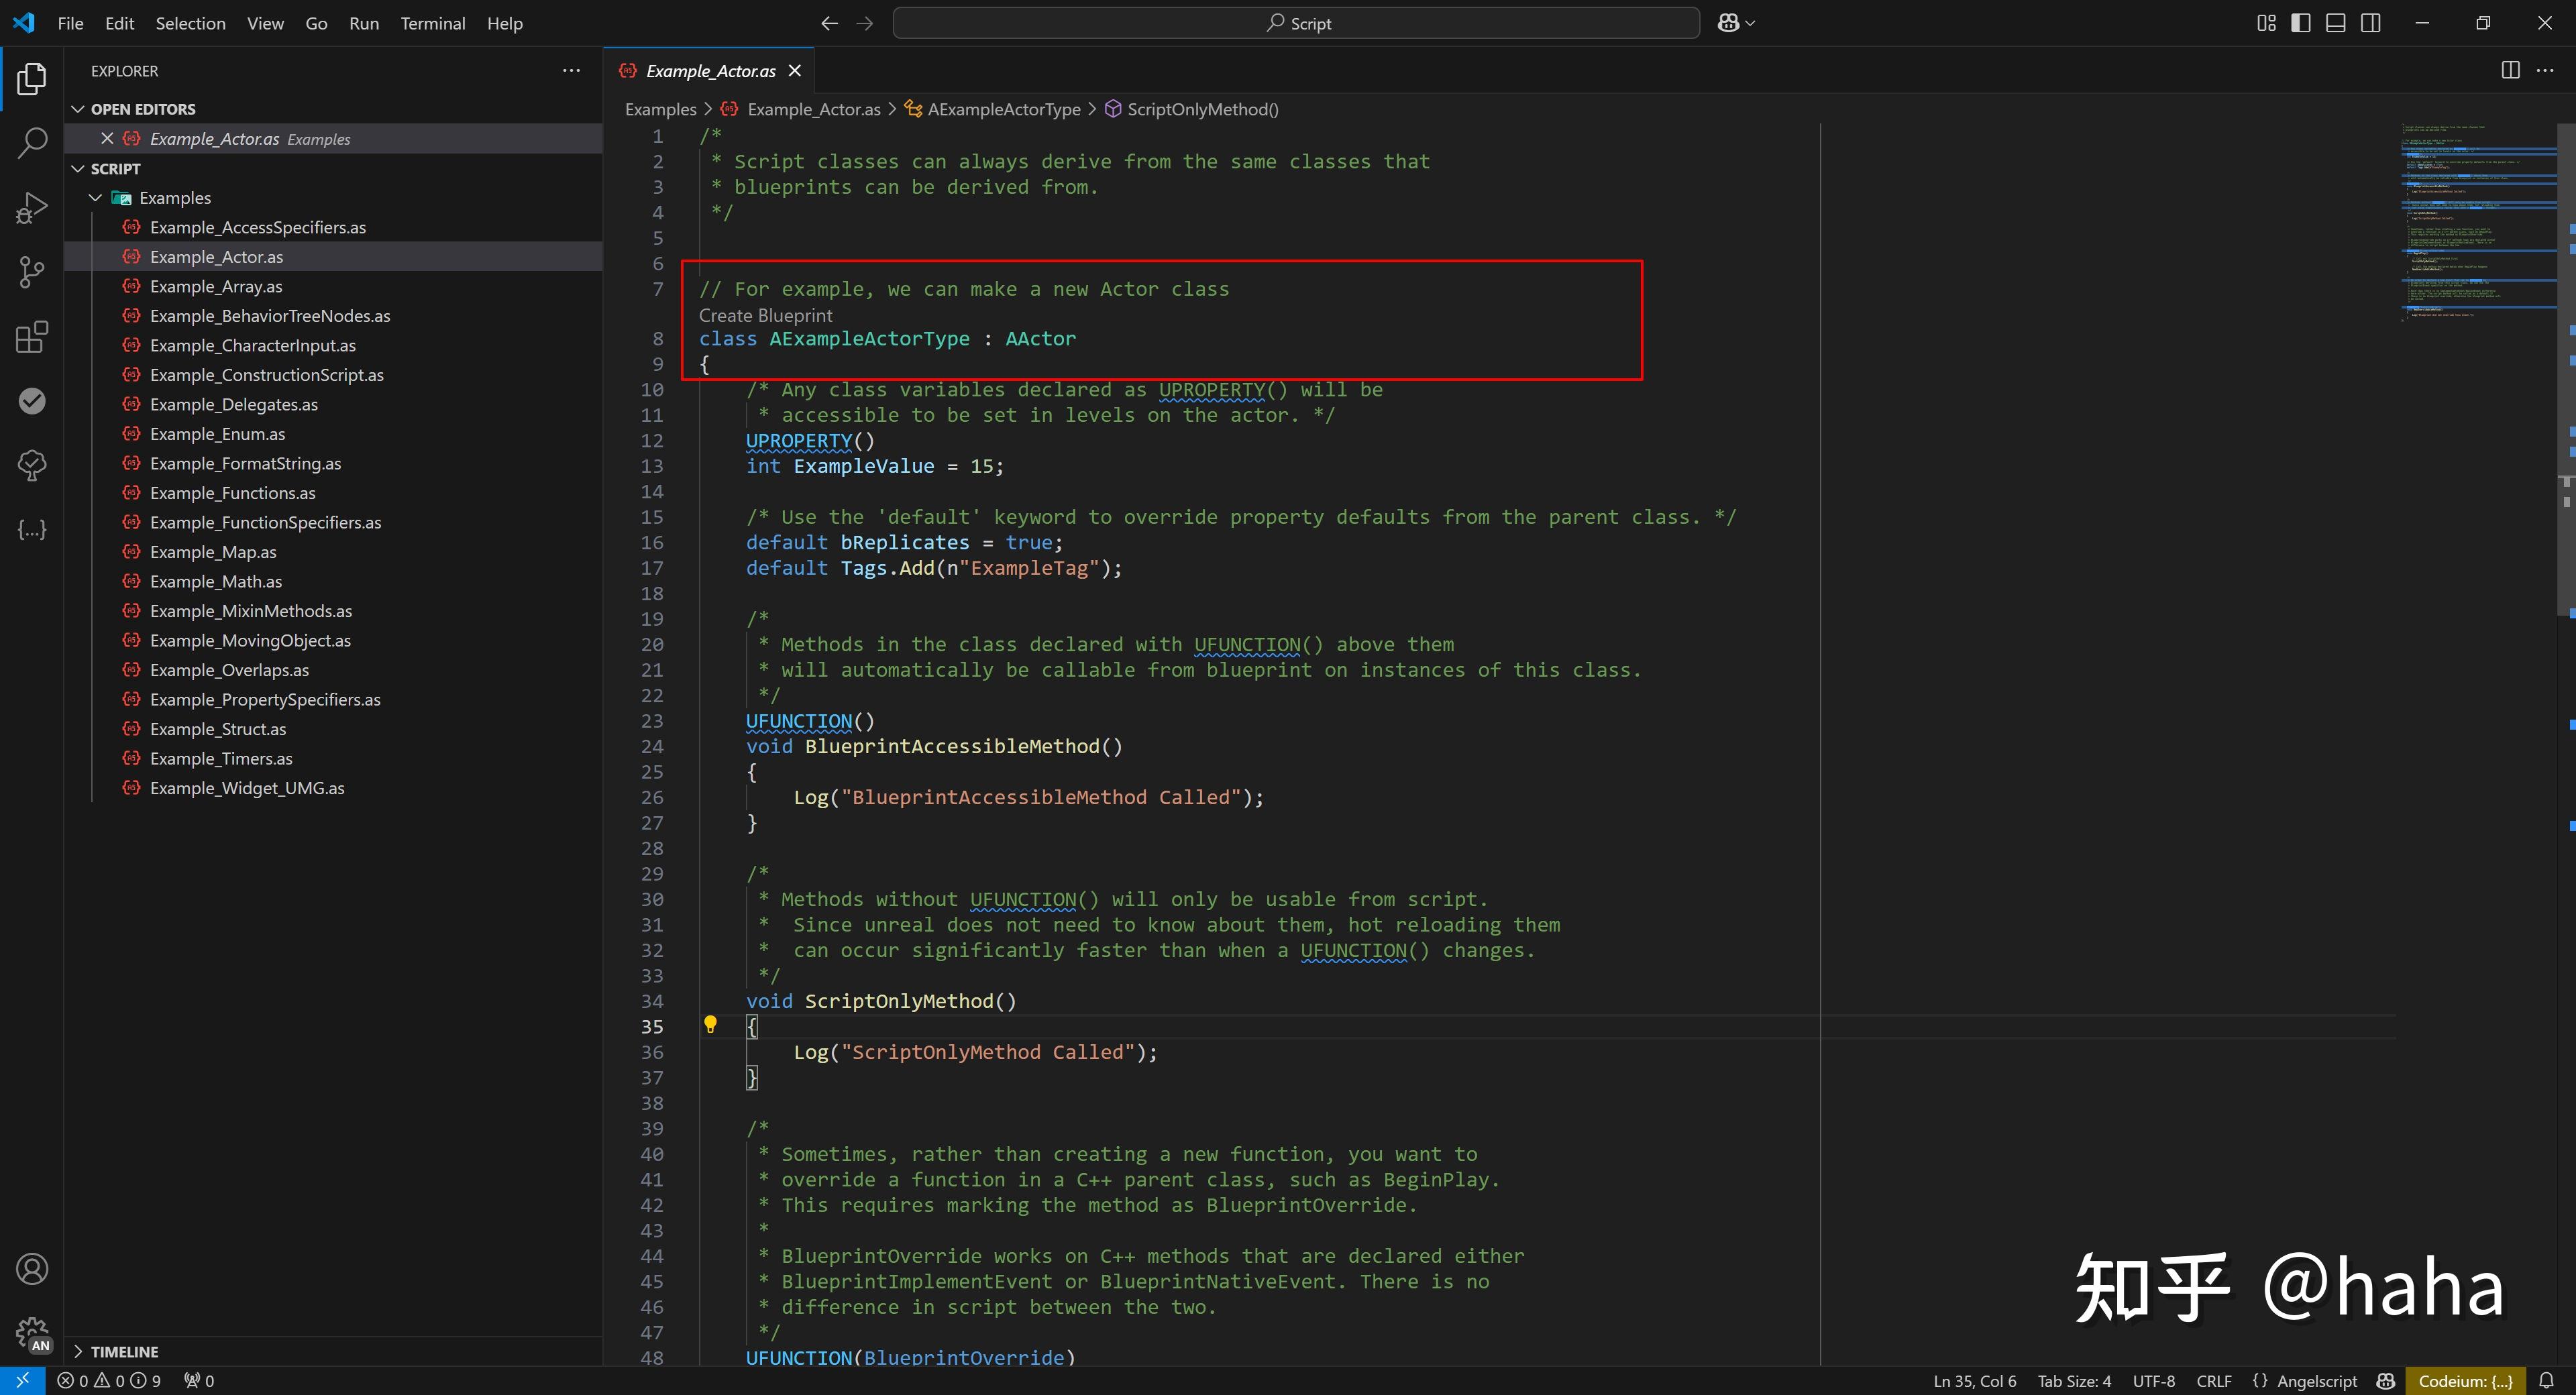Toggle the bottom panel layout button

[2335, 23]
